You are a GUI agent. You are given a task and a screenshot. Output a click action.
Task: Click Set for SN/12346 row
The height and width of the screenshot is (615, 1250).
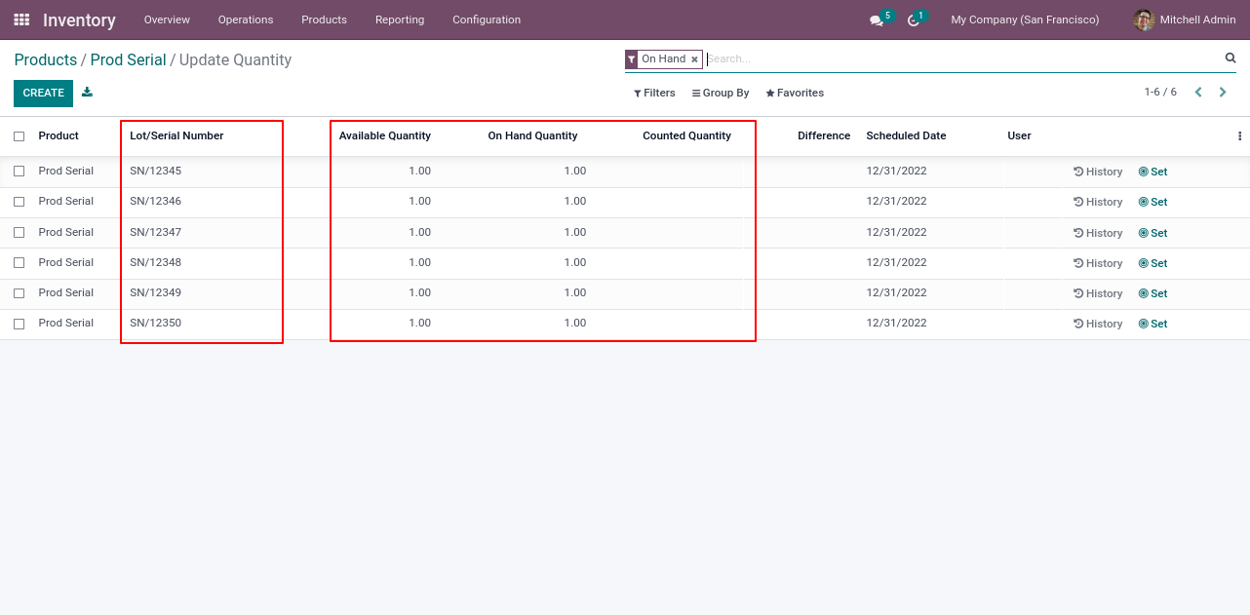pos(1152,202)
